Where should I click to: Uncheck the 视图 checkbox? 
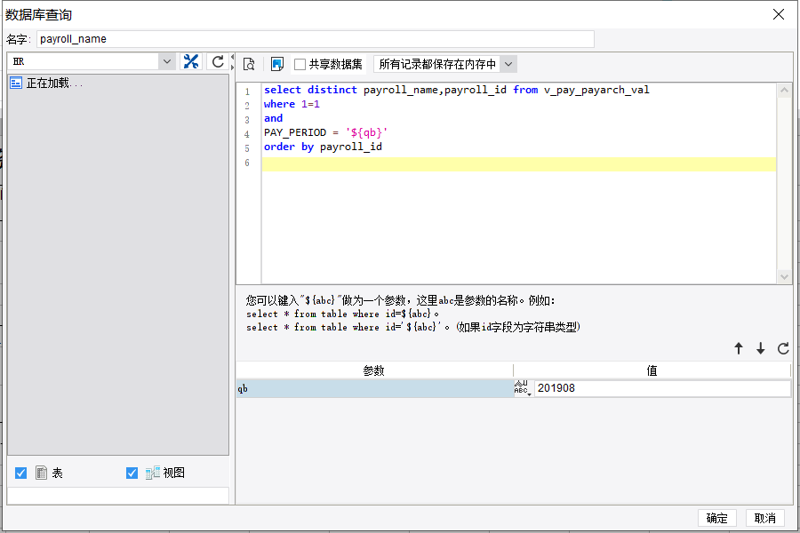pyautogui.click(x=132, y=473)
